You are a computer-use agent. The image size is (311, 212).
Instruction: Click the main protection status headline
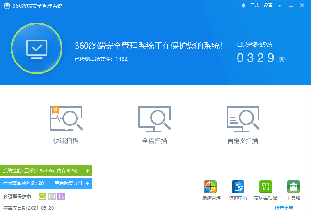pos(149,46)
